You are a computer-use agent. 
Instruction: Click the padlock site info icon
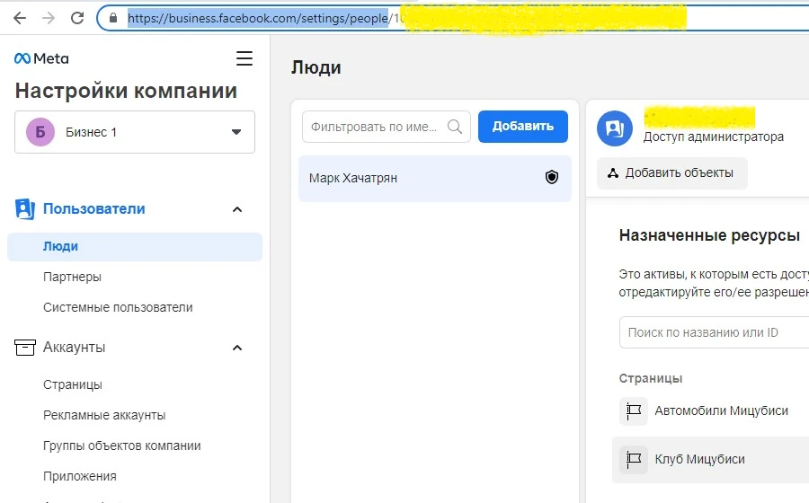coord(113,18)
